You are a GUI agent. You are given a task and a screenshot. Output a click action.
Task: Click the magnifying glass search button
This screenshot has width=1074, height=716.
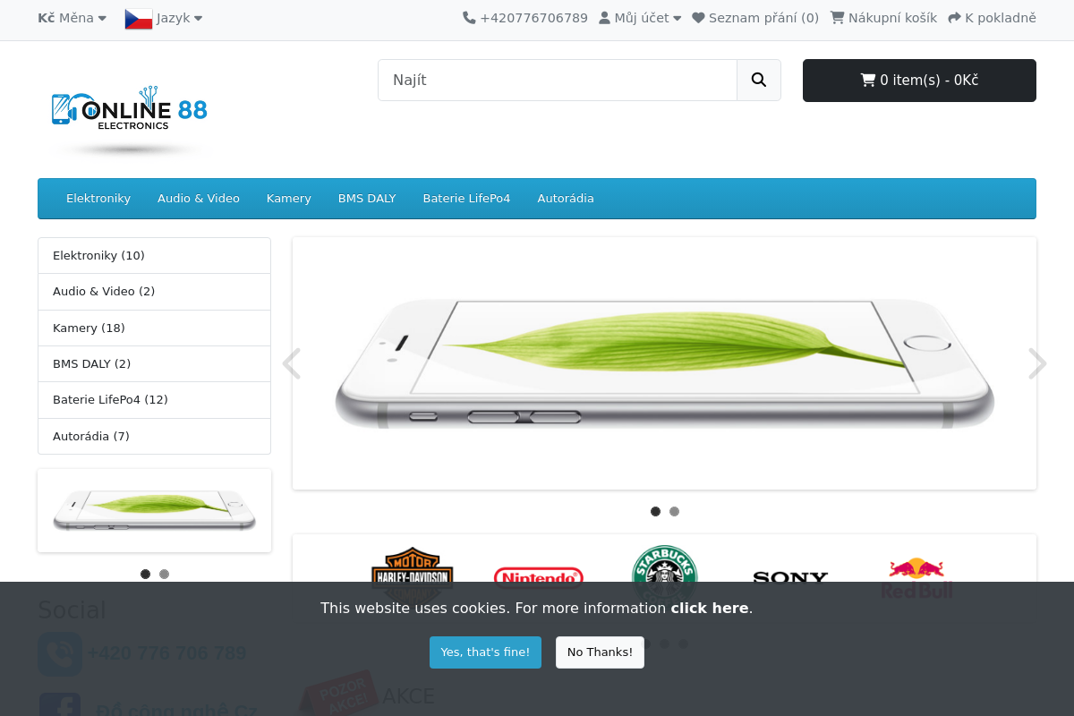(759, 80)
